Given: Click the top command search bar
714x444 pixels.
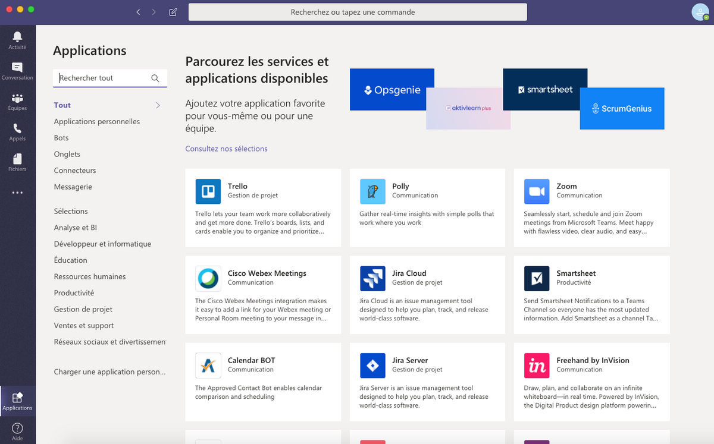Looking at the screenshot, I should [x=358, y=12].
